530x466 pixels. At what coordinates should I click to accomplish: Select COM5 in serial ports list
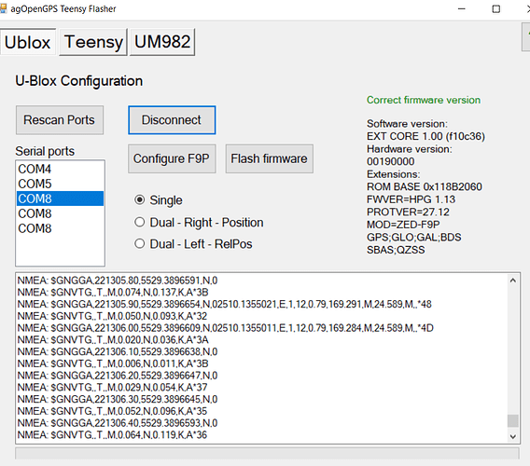pos(60,184)
